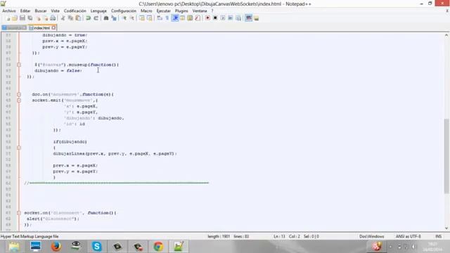Open the Vista menu
This screenshot has height=253, width=450.
pyautogui.click(x=55, y=11)
